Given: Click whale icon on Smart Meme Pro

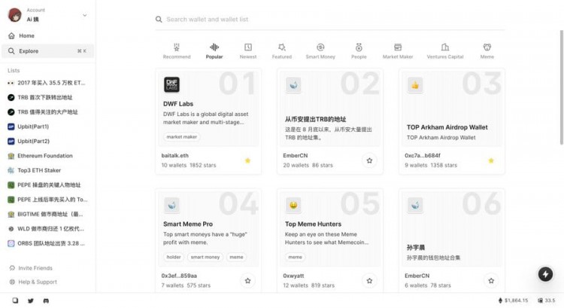Looking at the screenshot, I should pyautogui.click(x=172, y=206).
